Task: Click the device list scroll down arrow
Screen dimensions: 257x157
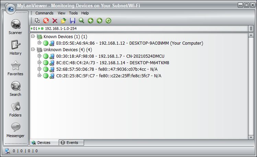Action: tap(251, 137)
